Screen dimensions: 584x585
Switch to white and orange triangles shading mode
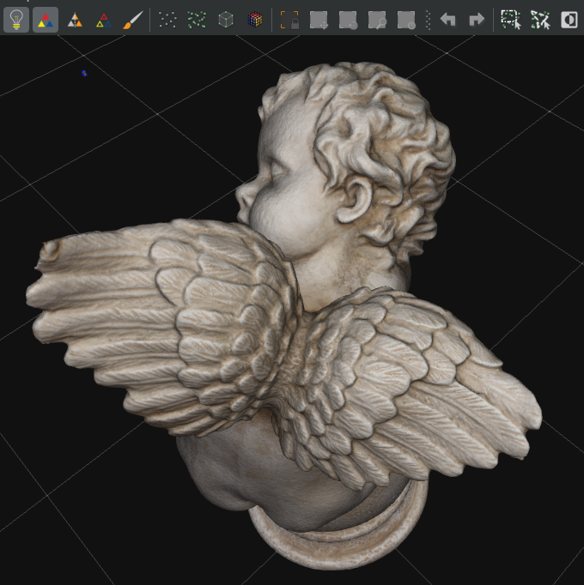pos(75,20)
